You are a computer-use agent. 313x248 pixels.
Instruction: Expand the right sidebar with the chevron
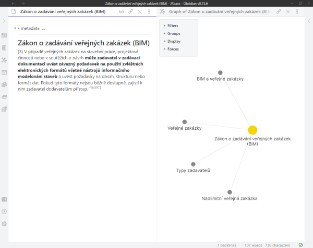308,21
